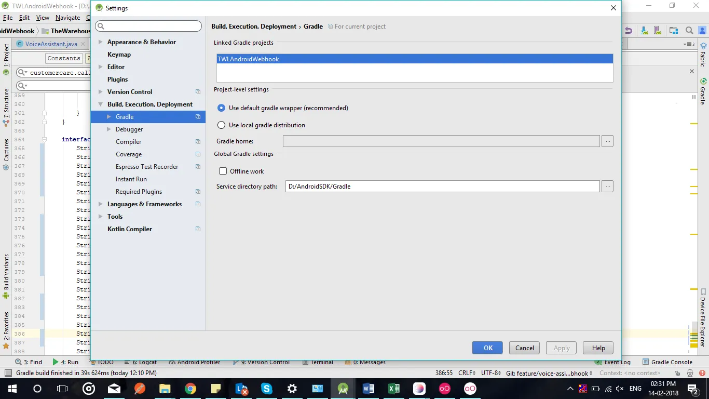Open the hidden editor tabs dropdown
Screen dimensions: 709x399
(x=689, y=44)
